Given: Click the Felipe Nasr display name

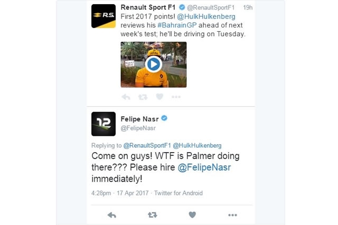Looking at the screenshot, I should pos(139,119).
